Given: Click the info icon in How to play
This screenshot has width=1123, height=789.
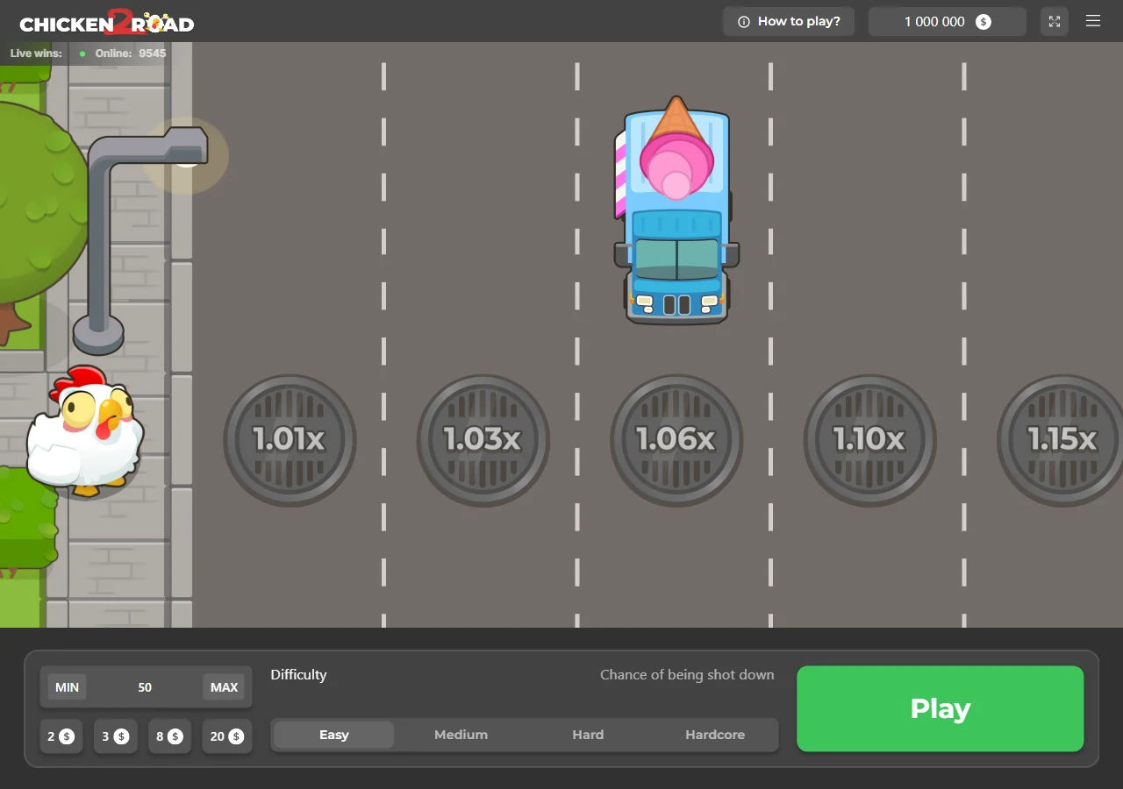Looking at the screenshot, I should (x=744, y=22).
